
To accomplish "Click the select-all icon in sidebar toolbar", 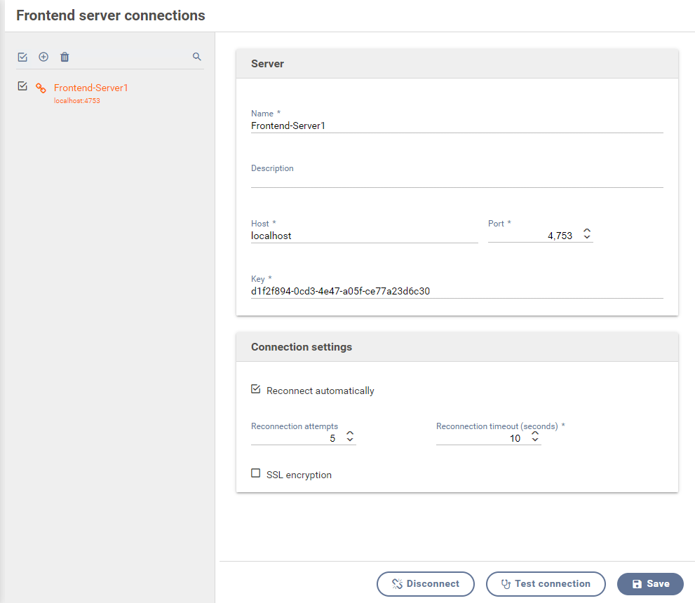I will point(22,57).
